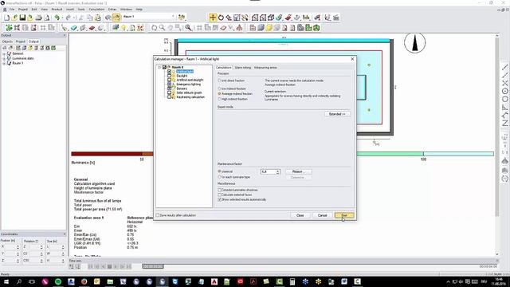Click the yellow sphere render icon

[x=269, y=28]
